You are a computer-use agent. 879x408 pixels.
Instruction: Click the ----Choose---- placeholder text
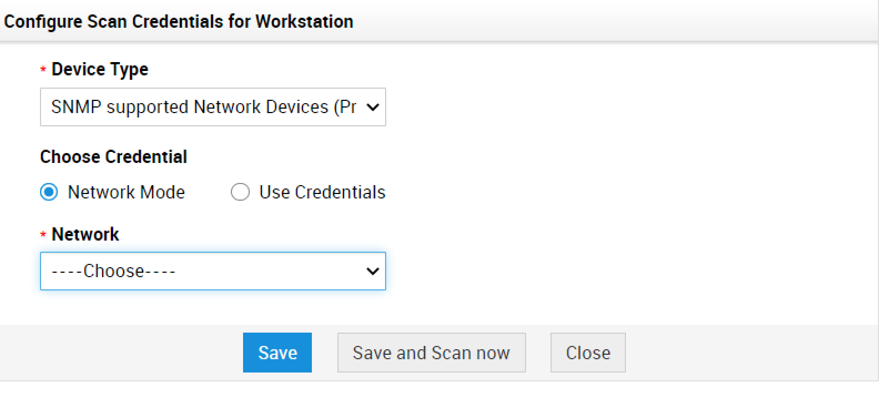coord(113,271)
